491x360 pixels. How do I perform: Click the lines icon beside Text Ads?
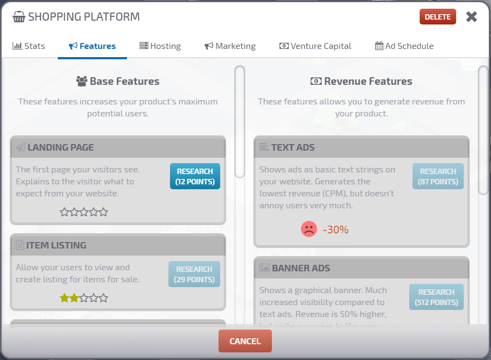click(x=264, y=147)
